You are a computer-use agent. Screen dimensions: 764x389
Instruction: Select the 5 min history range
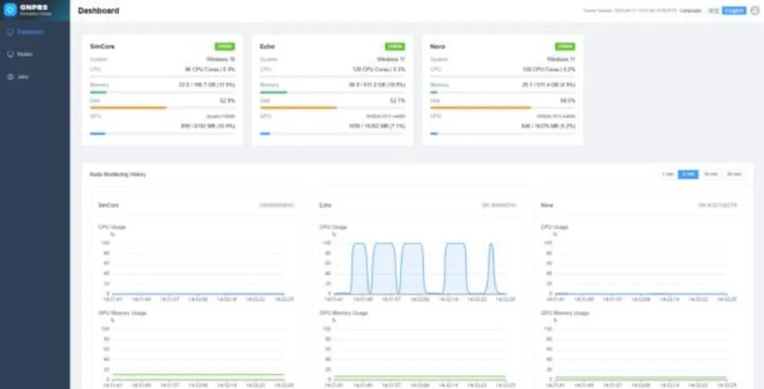tap(688, 174)
